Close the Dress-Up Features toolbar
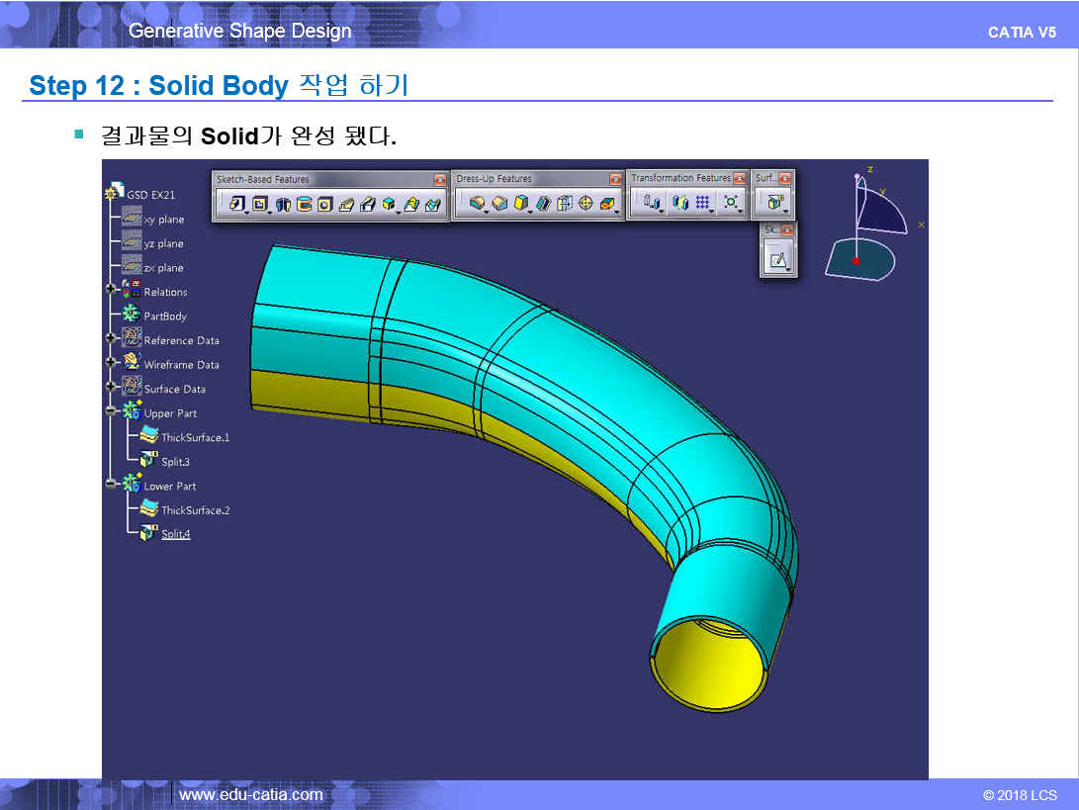 (x=615, y=179)
